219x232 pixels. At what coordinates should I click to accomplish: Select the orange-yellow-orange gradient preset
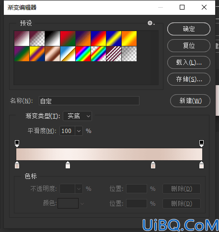coord(129,38)
